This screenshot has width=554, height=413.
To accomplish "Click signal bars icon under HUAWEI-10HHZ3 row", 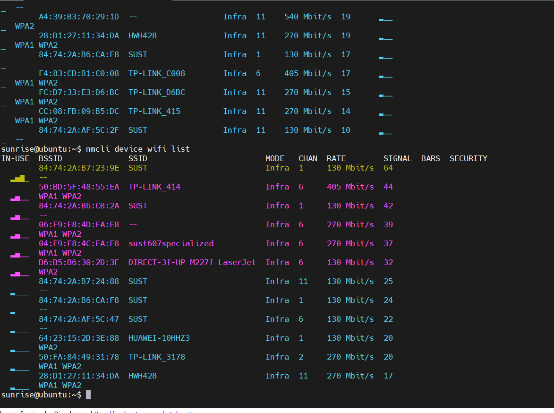I will (x=20, y=351).
